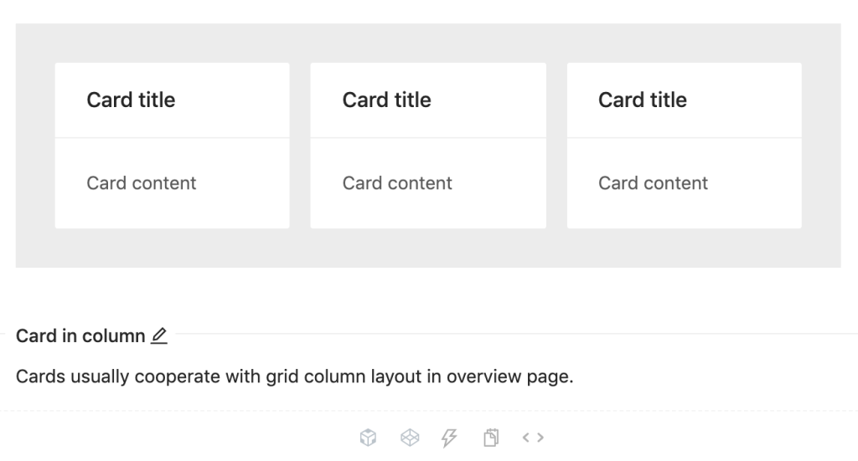Select the left card's "Card title" heading

131,100
